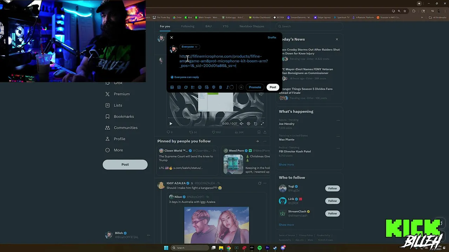Tag a location on the post
This screenshot has width=449, height=252.
pyautogui.click(x=214, y=87)
